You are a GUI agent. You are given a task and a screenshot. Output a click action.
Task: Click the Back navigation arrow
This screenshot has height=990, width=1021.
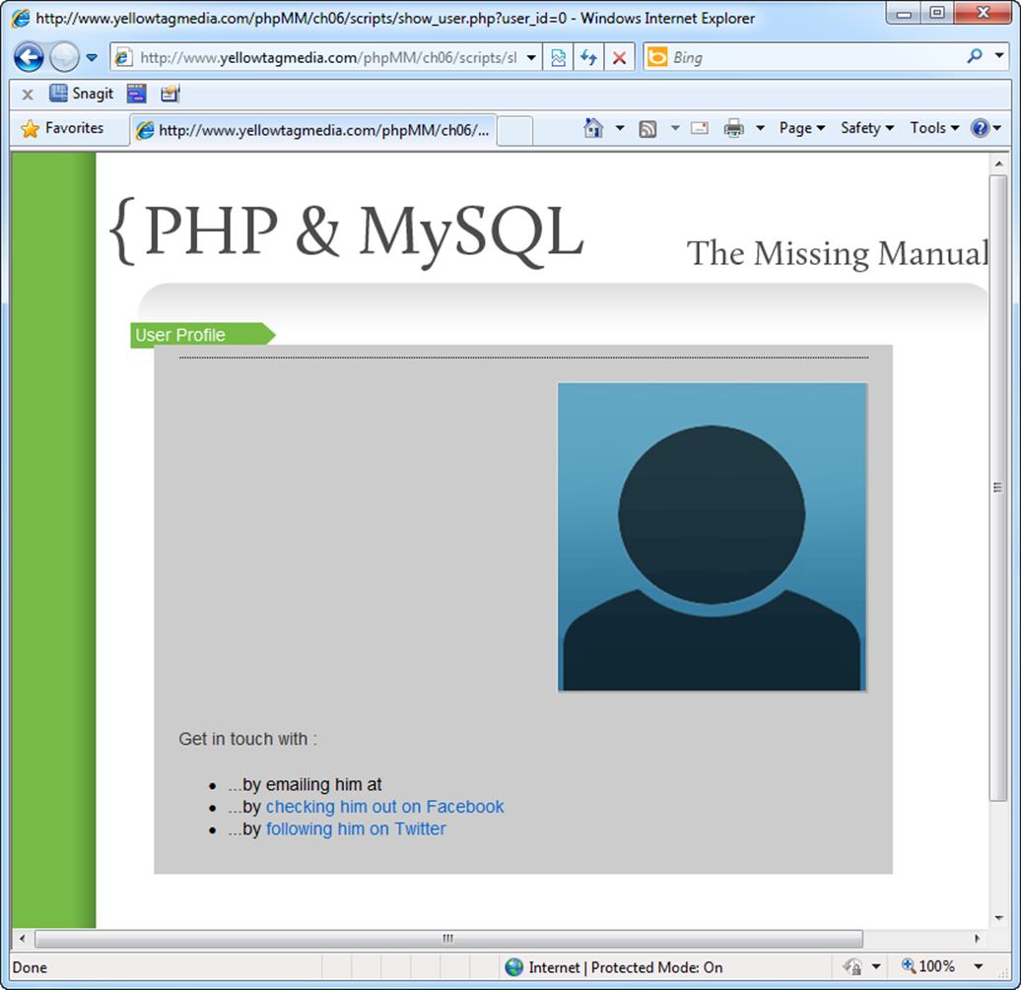point(29,57)
